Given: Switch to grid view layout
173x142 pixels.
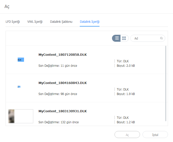Looking at the screenshot, I should (x=124, y=38).
